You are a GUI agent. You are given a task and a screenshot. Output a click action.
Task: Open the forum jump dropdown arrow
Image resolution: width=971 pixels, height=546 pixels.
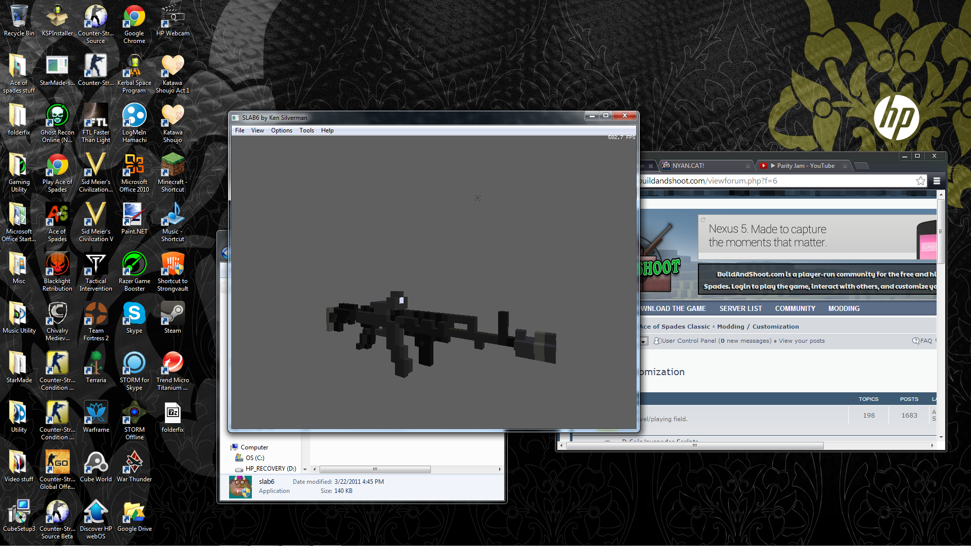(643, 341)
